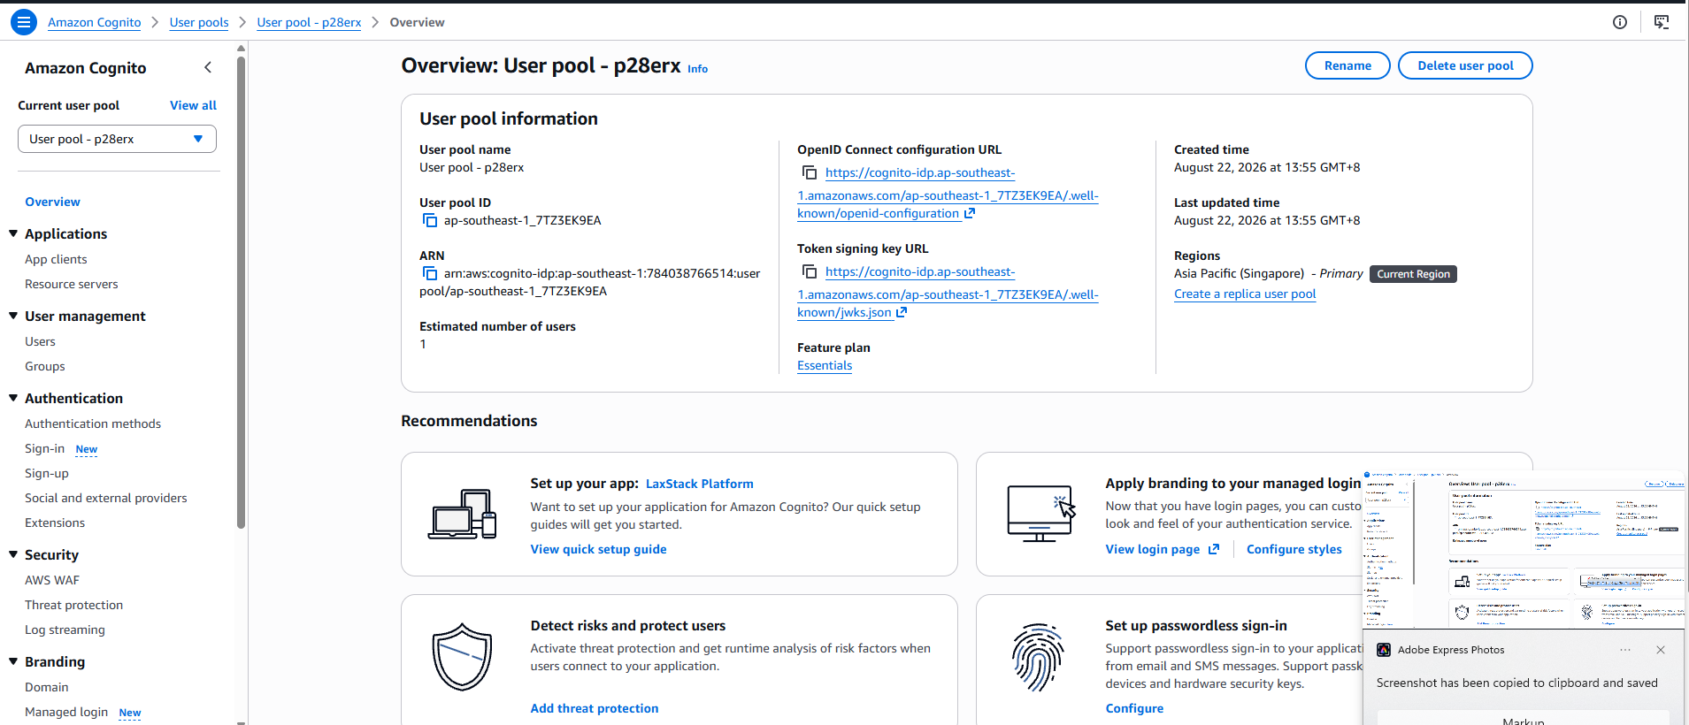Open the Info link beside the title

click(x=697, y=69)
